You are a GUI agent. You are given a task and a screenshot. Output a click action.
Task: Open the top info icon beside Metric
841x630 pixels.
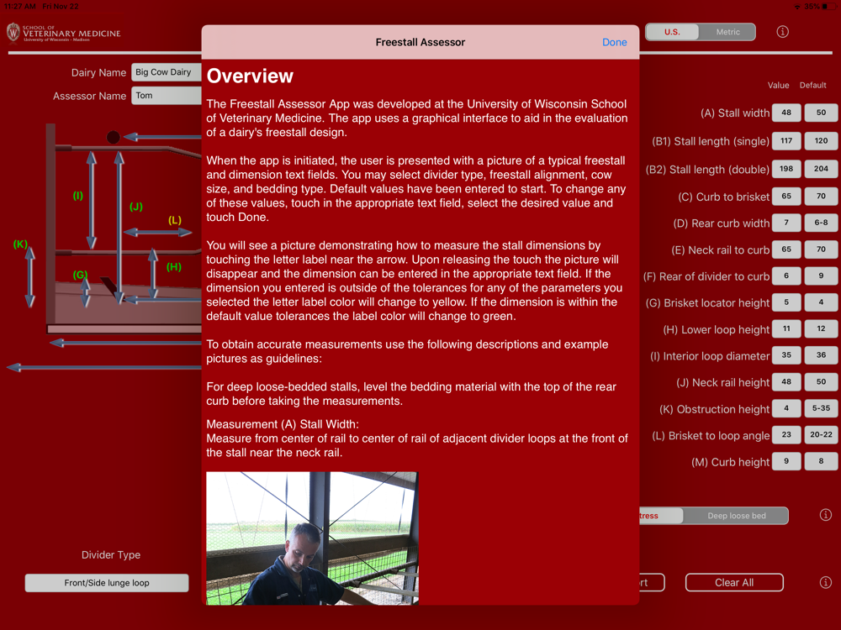[782, 32]
